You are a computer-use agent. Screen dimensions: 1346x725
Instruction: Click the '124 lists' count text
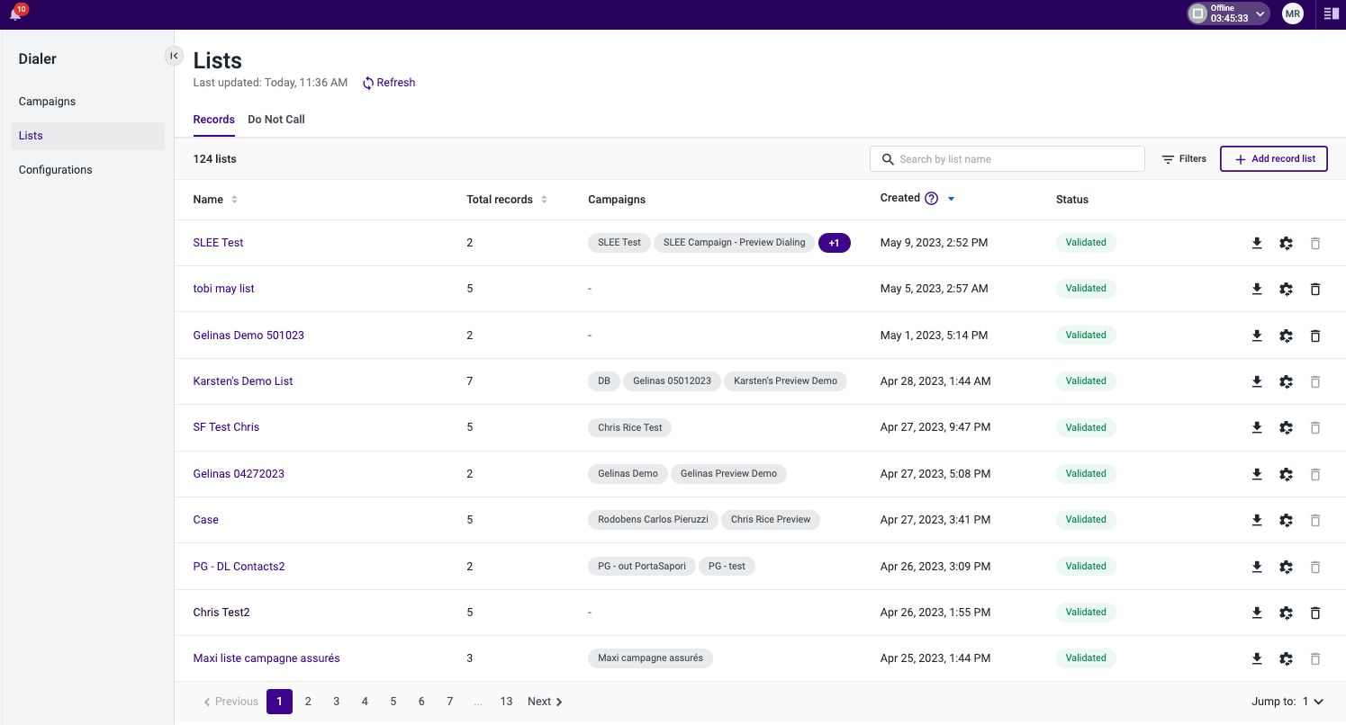click(214, 159)
